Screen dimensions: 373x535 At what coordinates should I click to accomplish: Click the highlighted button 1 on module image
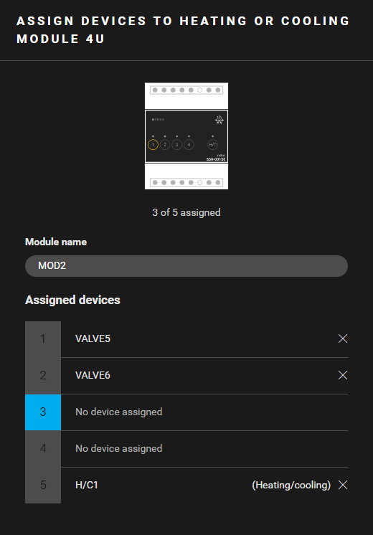click(x=153, y=145)
